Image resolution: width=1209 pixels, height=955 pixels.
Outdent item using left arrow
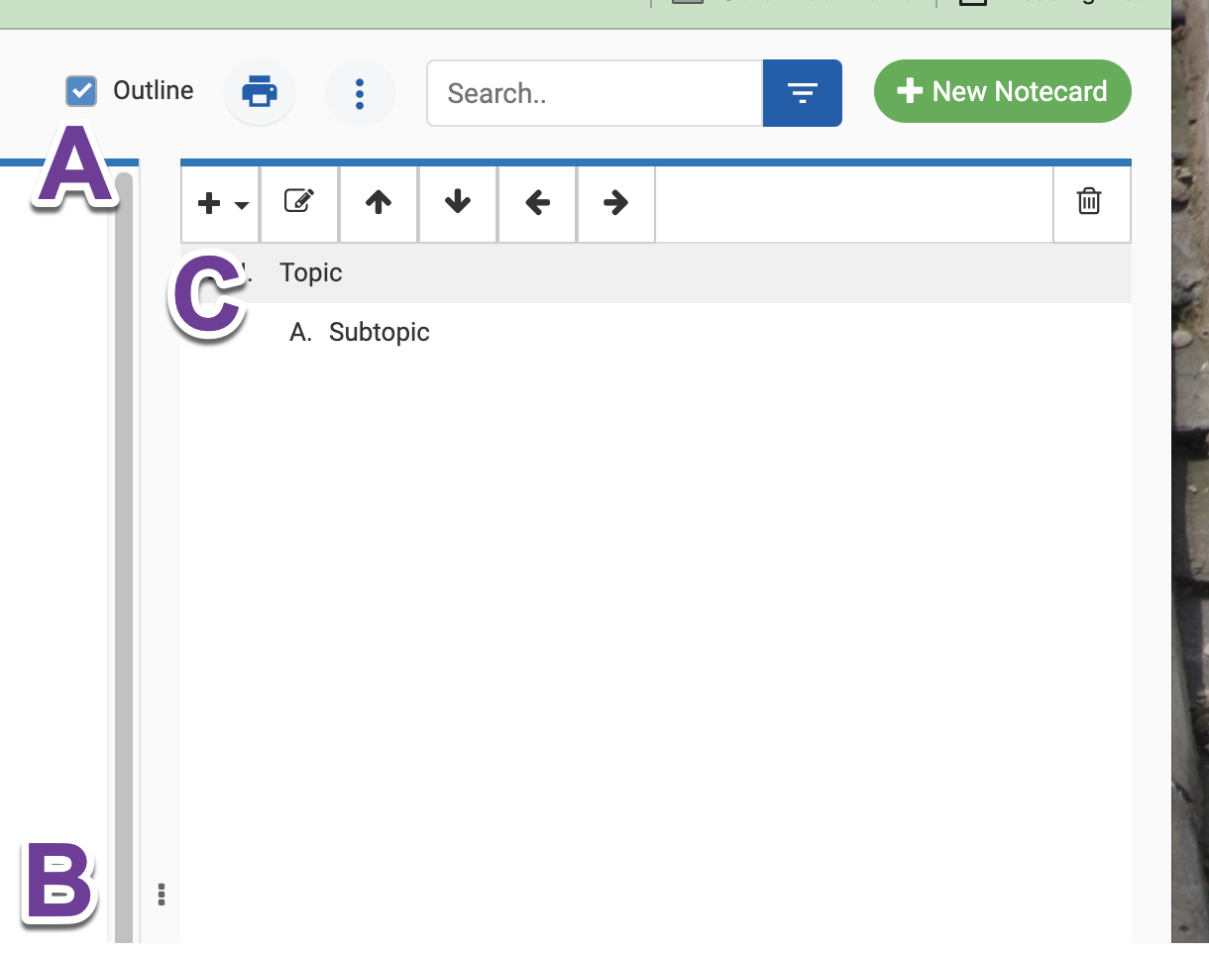coord(537,203)
